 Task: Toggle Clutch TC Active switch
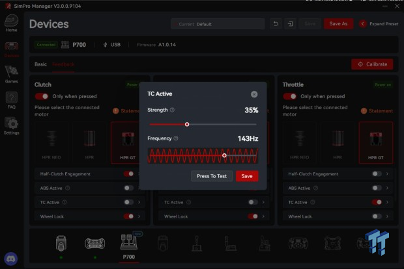pyautogui.click(x=128, y=202)
